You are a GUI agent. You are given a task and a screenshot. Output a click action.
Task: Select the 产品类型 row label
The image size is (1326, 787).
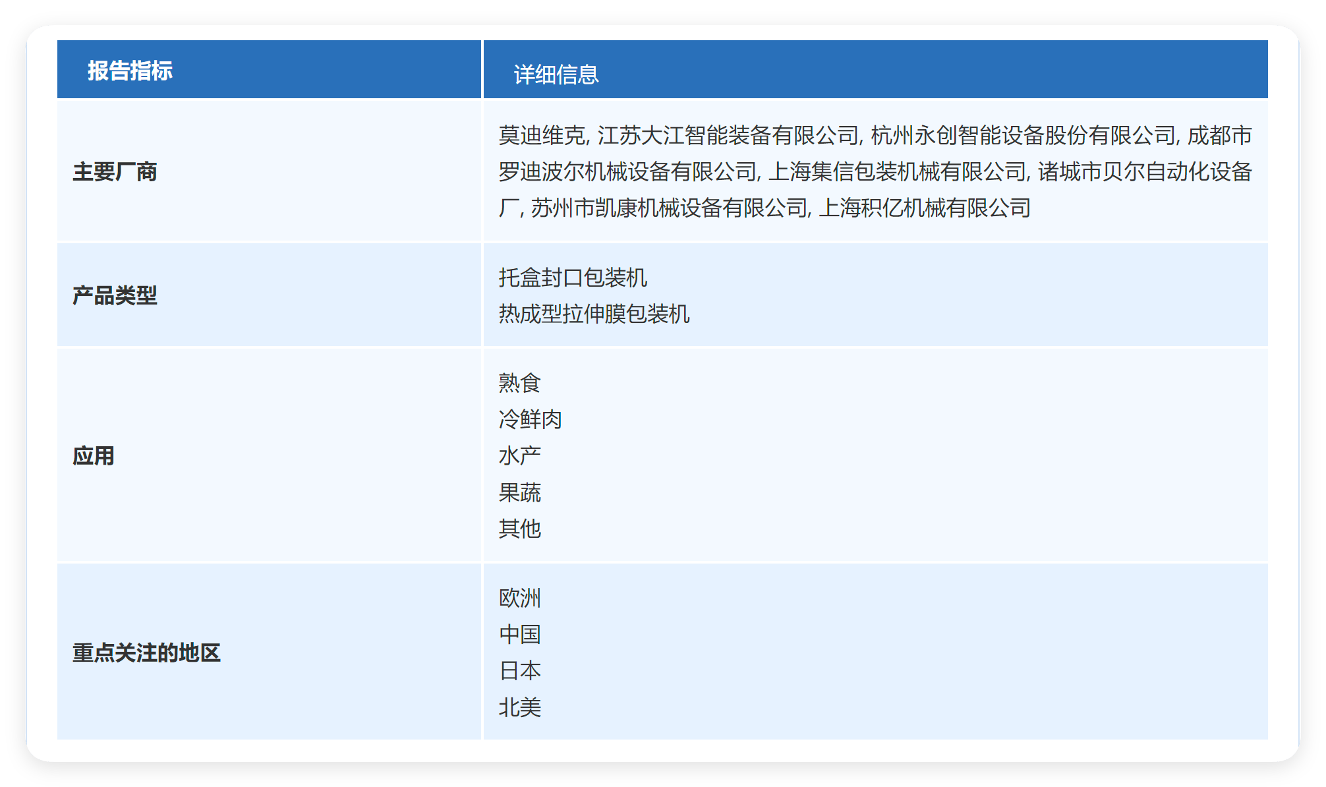click(x=115, y=295)
